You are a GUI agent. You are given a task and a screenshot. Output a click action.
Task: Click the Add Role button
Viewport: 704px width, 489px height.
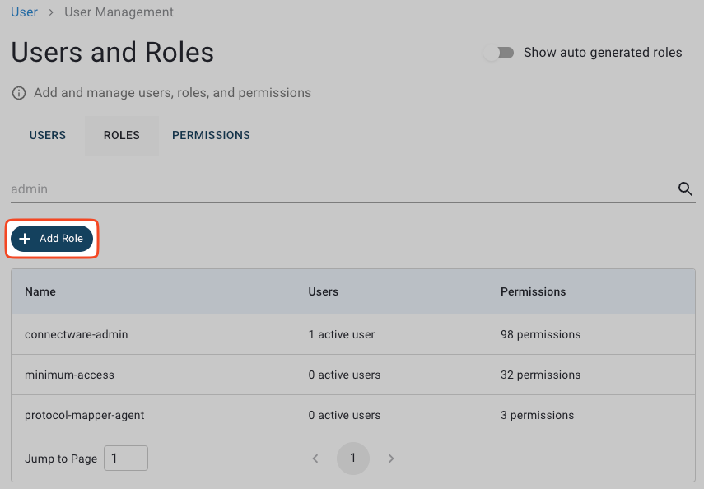click(52, 238)
